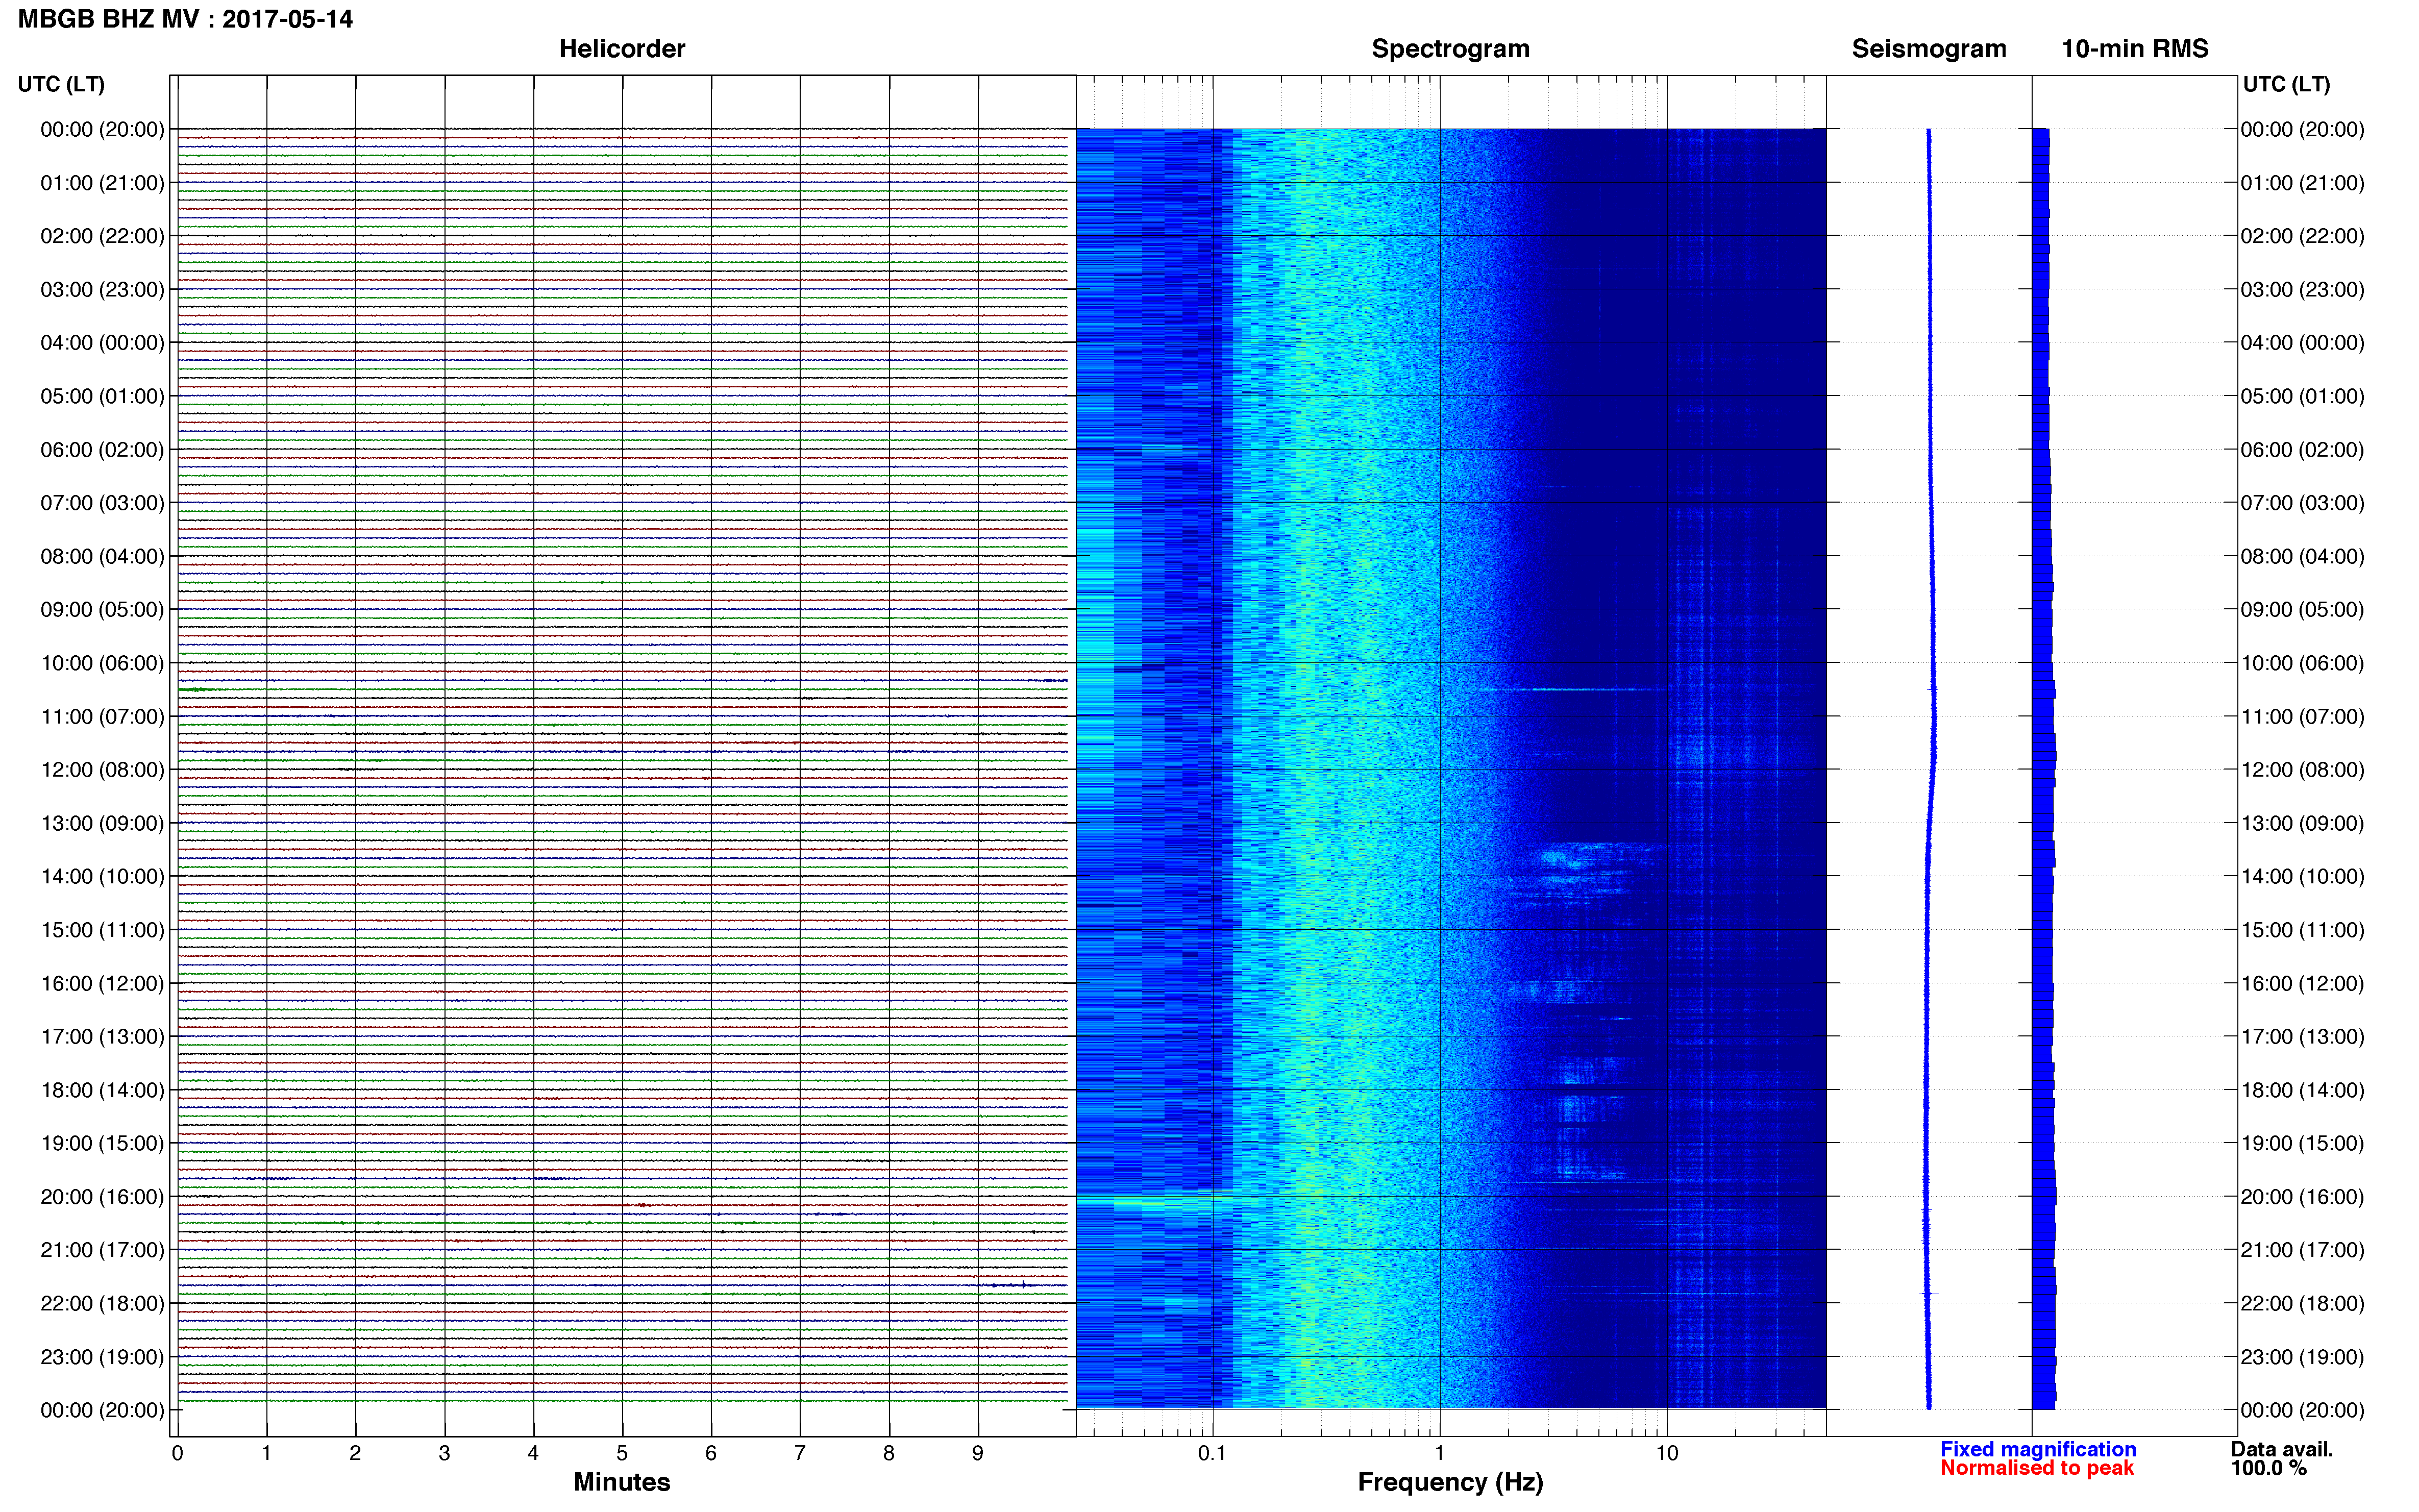Screen dimensions: 2419x1512
Task: Click left time label '14:00 (10:00)'
Action: [102, 877]
